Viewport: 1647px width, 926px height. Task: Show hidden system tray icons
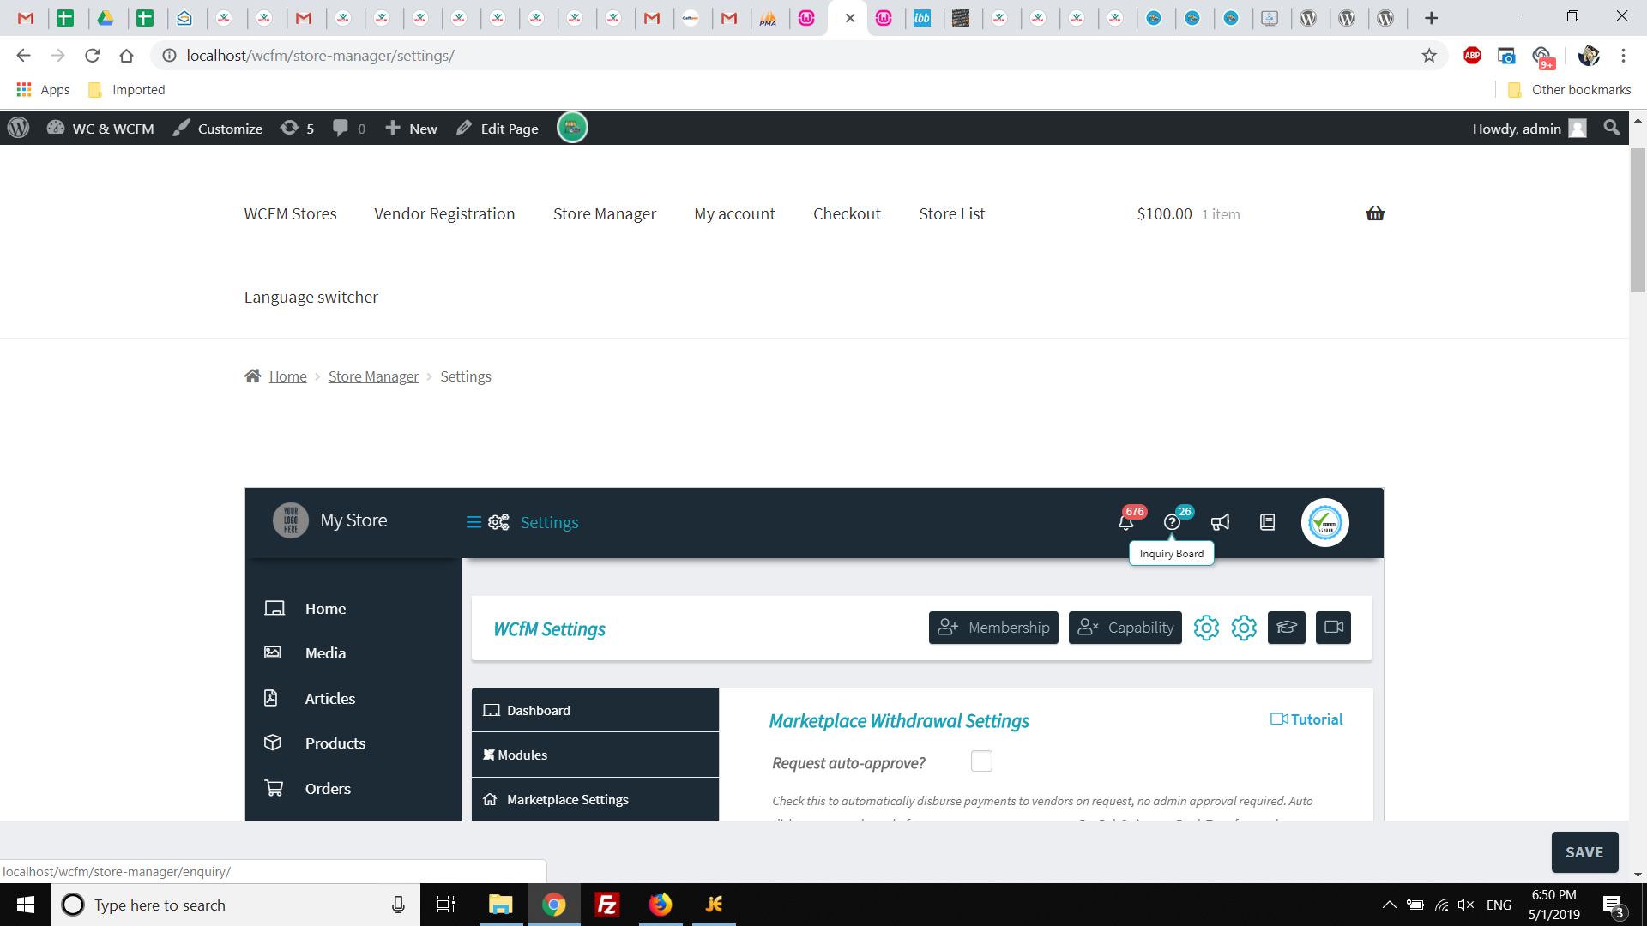(1389, 905)
